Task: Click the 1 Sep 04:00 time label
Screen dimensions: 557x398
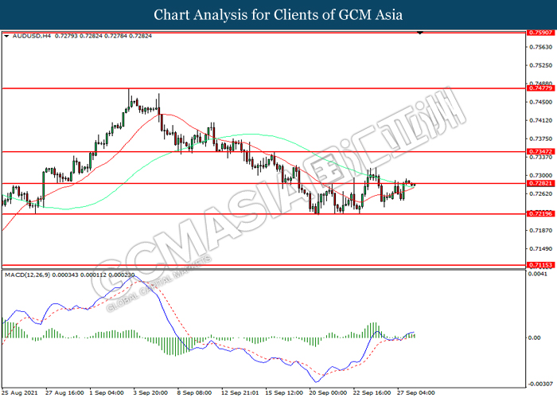Action: (x=107, y=392)
